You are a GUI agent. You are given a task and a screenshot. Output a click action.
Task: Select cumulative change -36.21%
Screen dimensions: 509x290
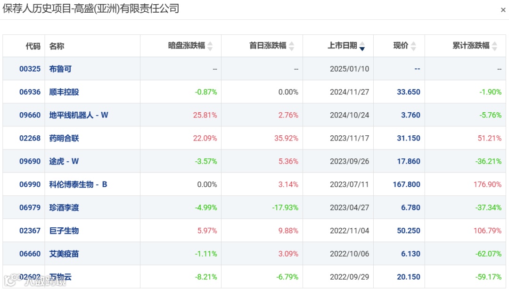[x=488, y=161]
